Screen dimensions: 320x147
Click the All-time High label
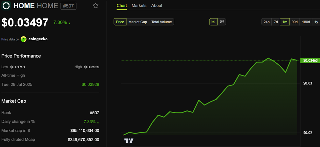[x=13, y=75]
